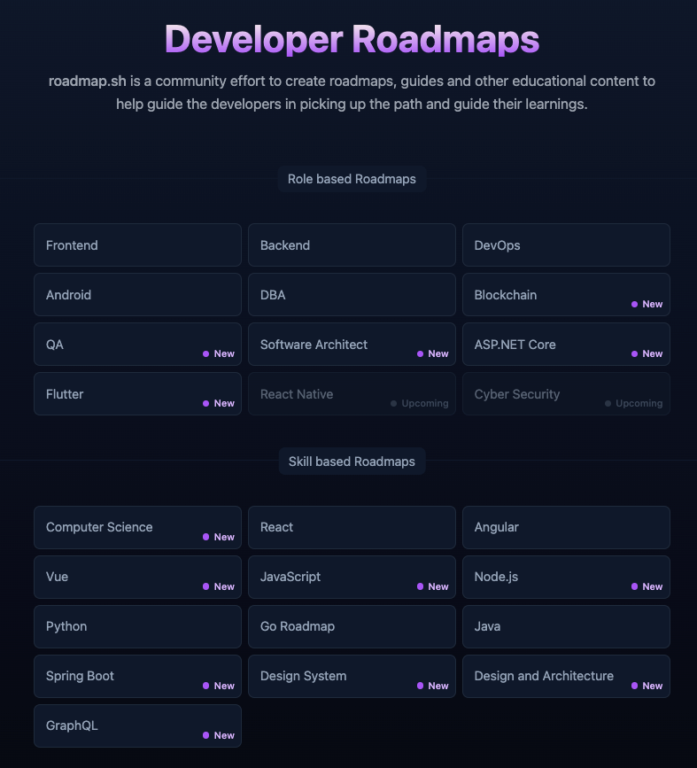Screen dimensions: 697x768
Task: View the Spring Boot roadmap
Action: [x=137, y=677]
